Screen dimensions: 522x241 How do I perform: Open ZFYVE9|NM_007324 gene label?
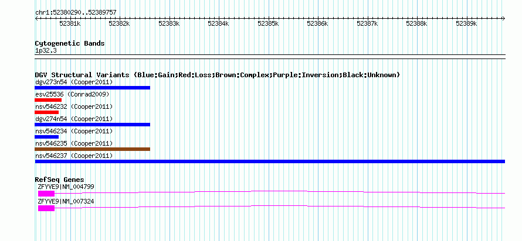click(66, 201)
